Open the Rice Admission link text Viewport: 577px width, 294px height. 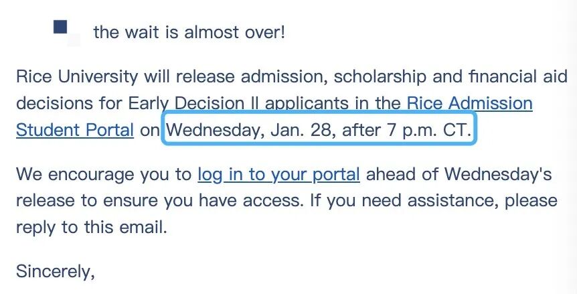pyautogui.click(x=469, y=104)
